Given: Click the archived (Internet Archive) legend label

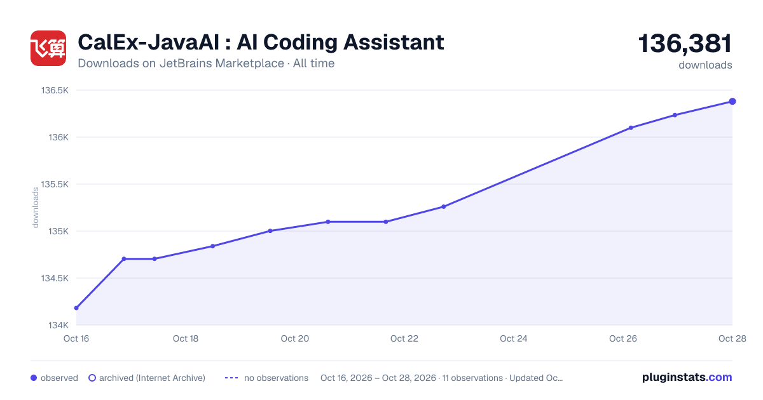Looking at the screenshot, I should click(x=152, y=378).
